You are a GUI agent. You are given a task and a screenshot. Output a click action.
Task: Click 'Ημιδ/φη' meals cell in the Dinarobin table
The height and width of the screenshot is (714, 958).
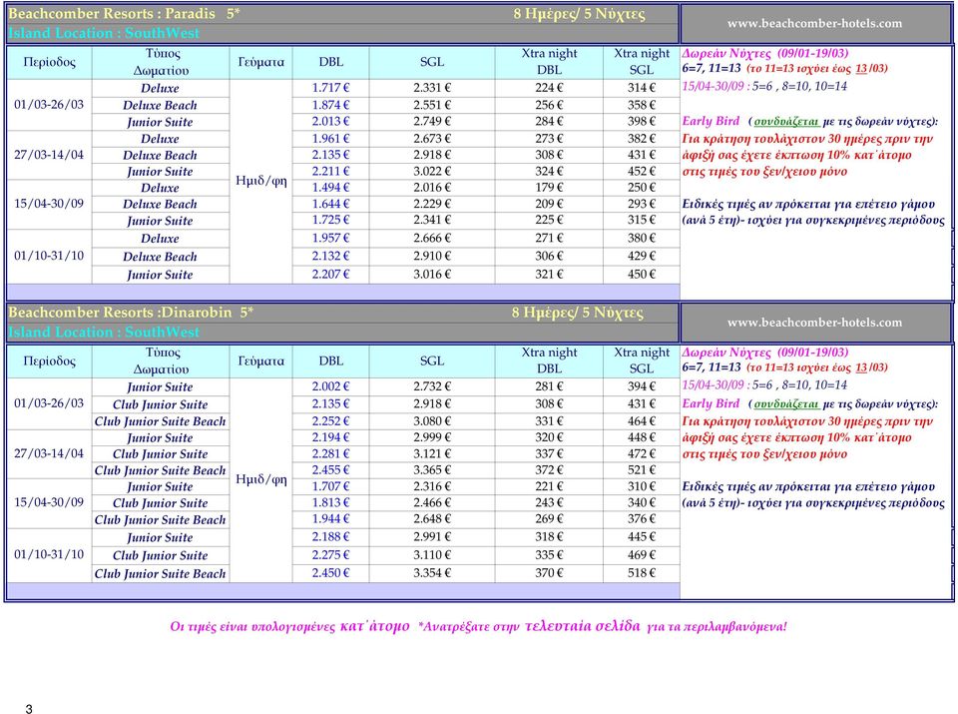click(x=260, y=480)
